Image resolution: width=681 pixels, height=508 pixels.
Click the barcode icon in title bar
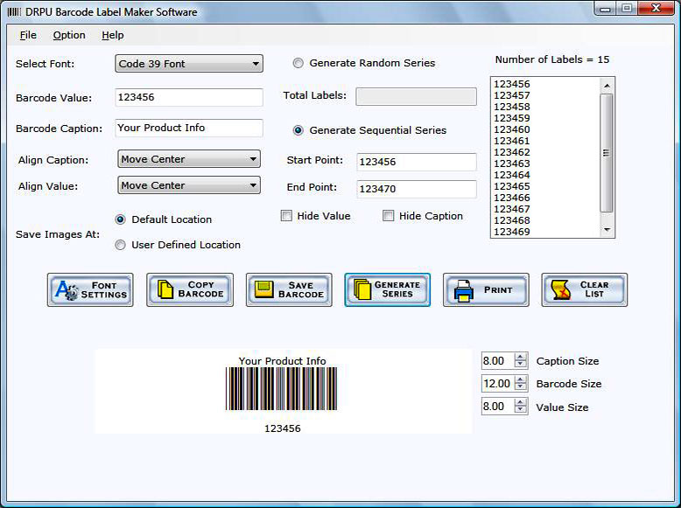[x=14, y=12]
